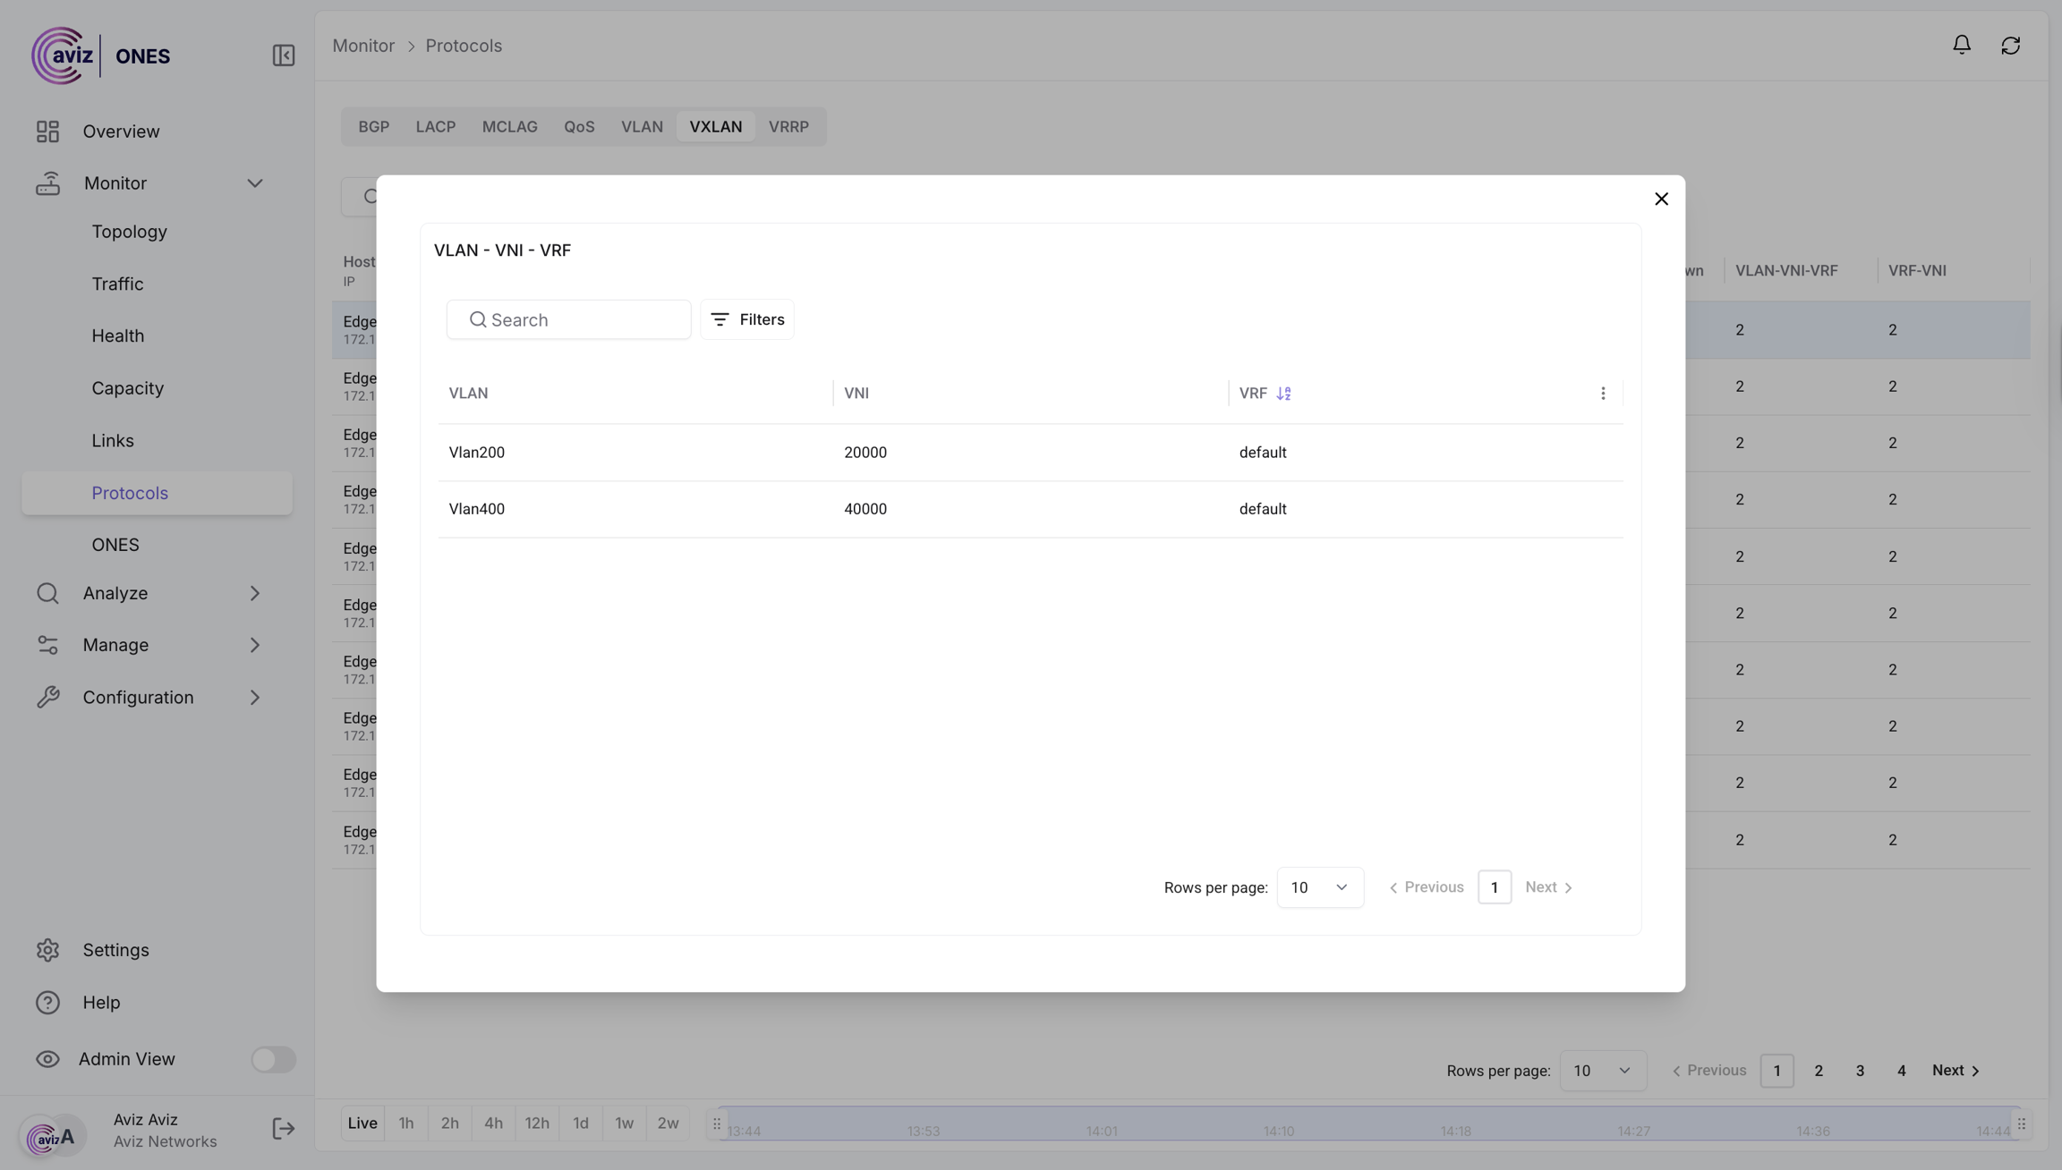Open column options three-dot menu
2062x1170 pixels.
tap(1603, 394)
